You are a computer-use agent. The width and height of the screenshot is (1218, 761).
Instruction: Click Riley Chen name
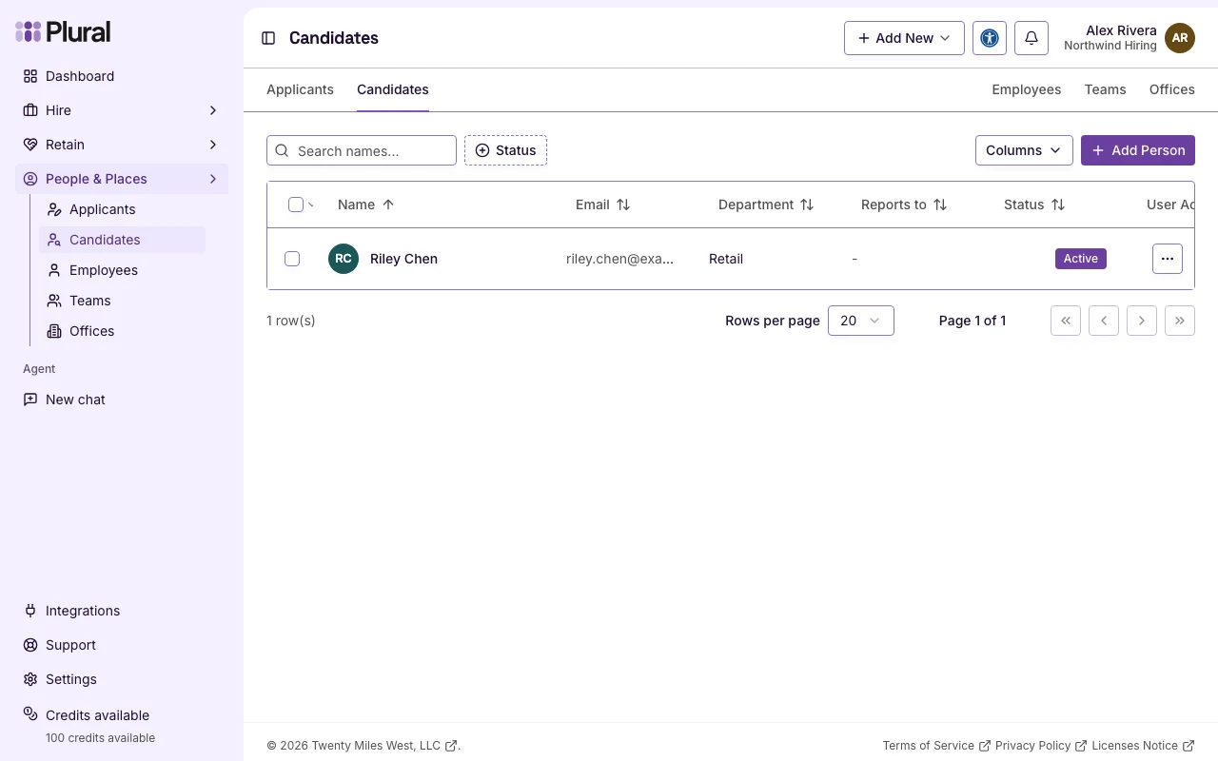coord(403,259)
